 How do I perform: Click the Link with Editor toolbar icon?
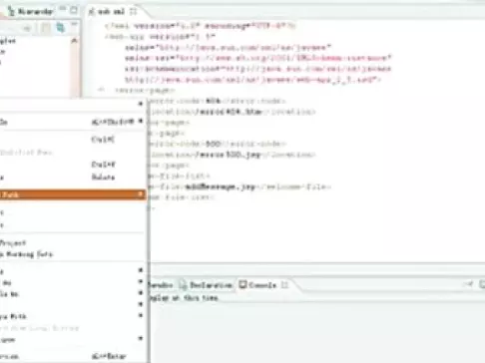point(61,27)
